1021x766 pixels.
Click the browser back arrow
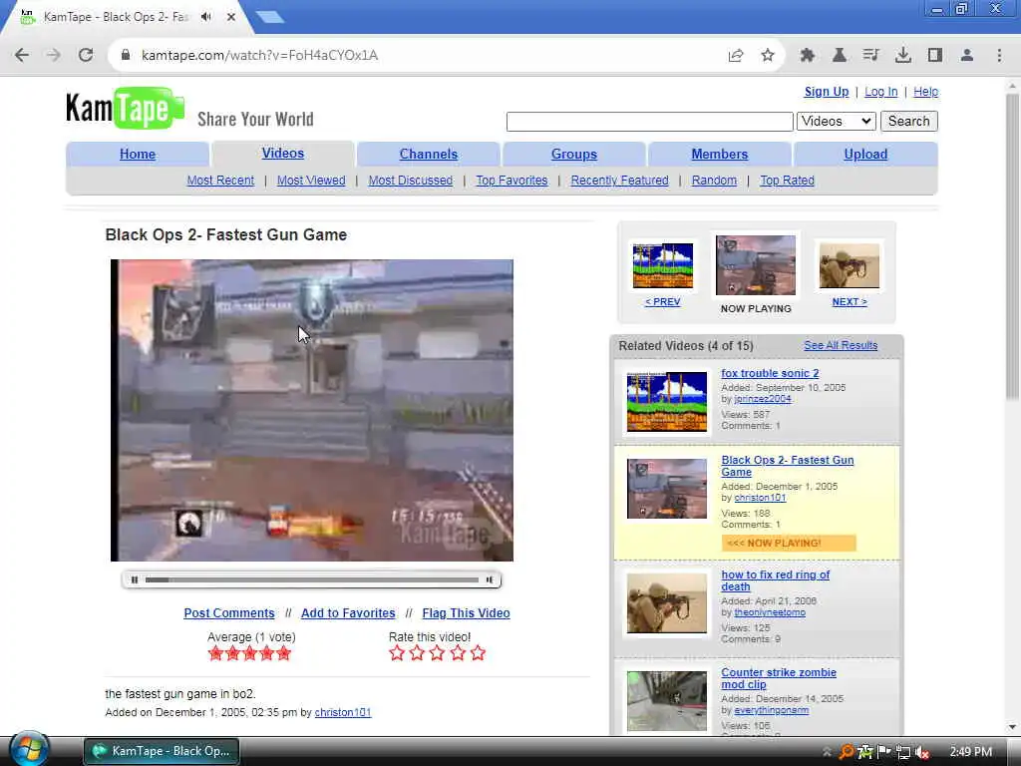(22, 56)
